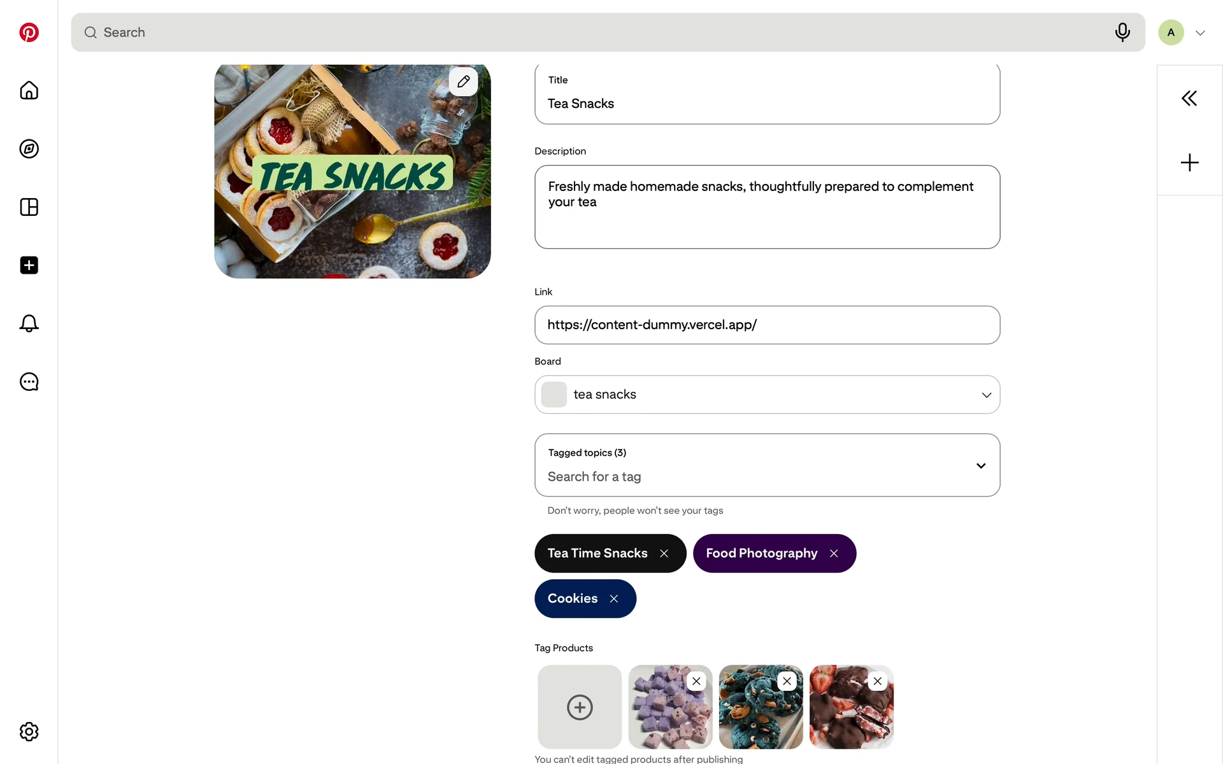Remove the Tea Time Snacks tag
The image size is (1223, 764).
point(664,553)
